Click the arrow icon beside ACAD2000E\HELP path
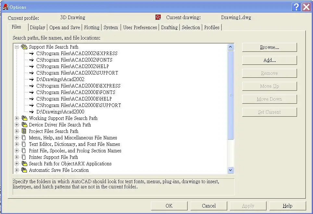Image resolution: width=313 pixels, height=214 pixels. (x=31, y=99)
